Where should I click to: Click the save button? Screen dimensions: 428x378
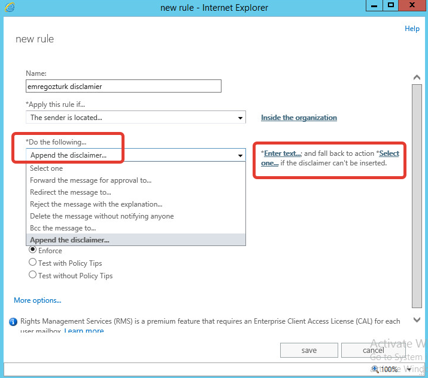pos(309,350)
